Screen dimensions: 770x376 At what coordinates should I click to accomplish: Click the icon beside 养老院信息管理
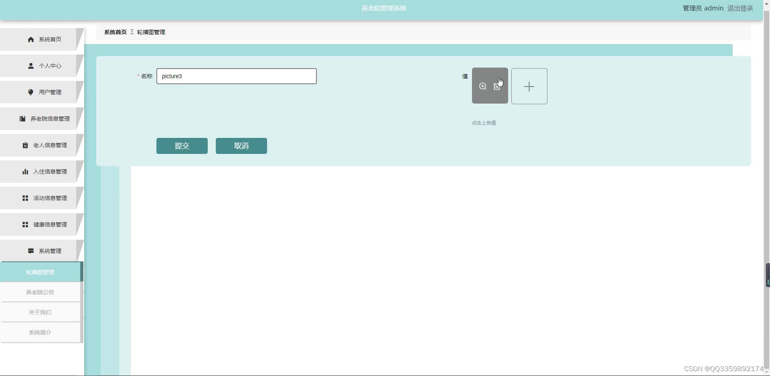tap(22, 119)
